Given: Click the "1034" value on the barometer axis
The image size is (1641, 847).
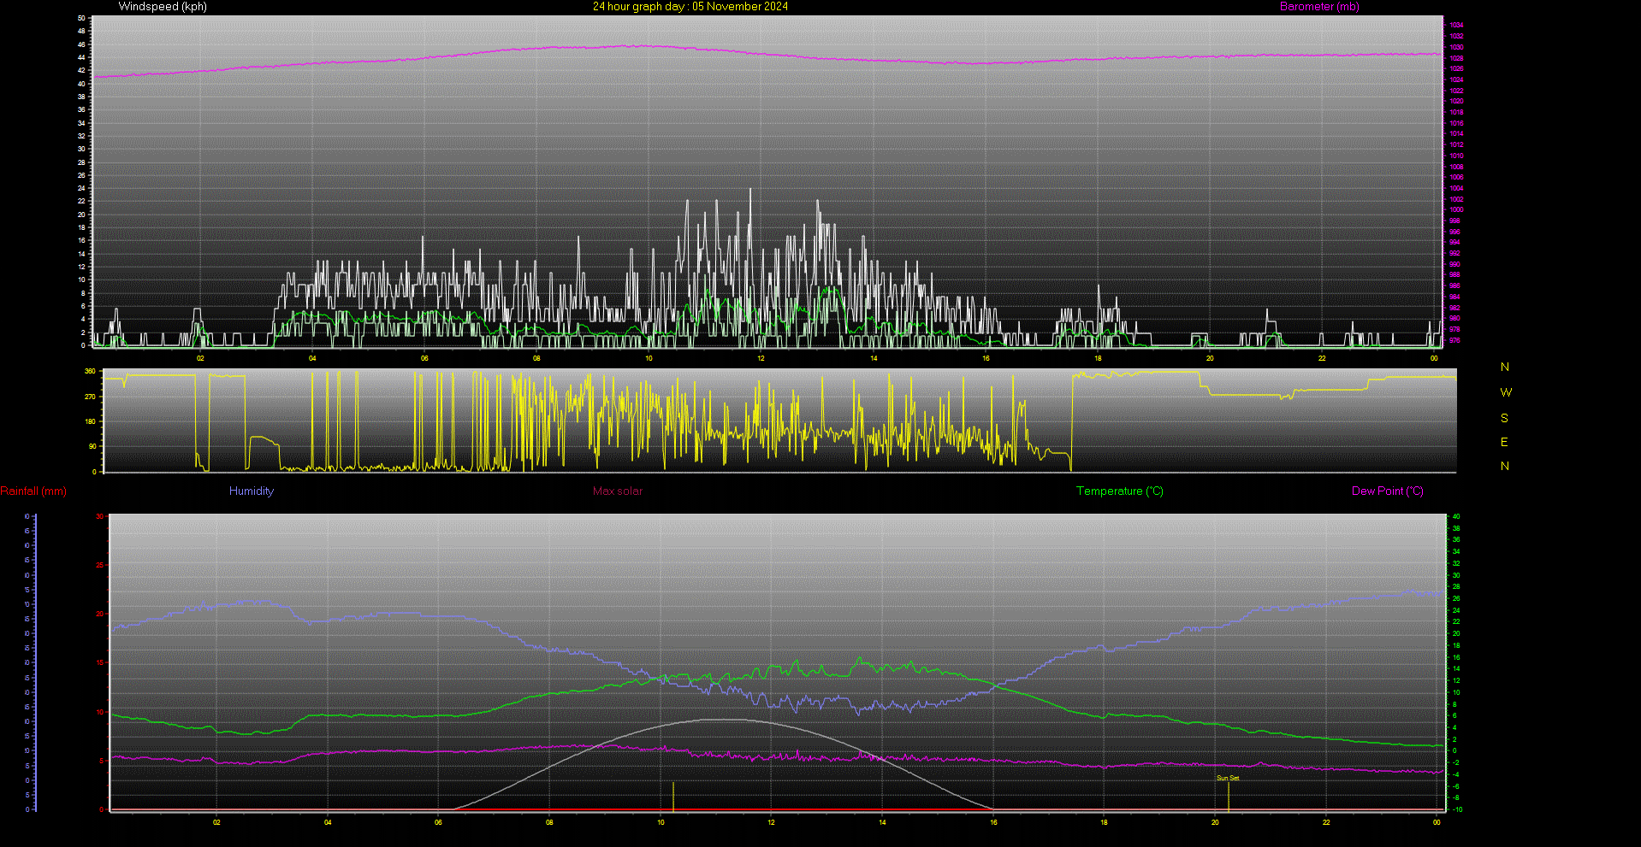Looking at the screenshot, I should 1456,26.
